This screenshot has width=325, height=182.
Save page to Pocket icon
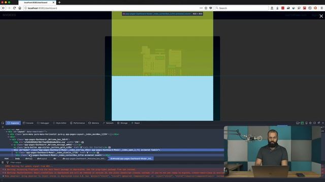[211, 8]
